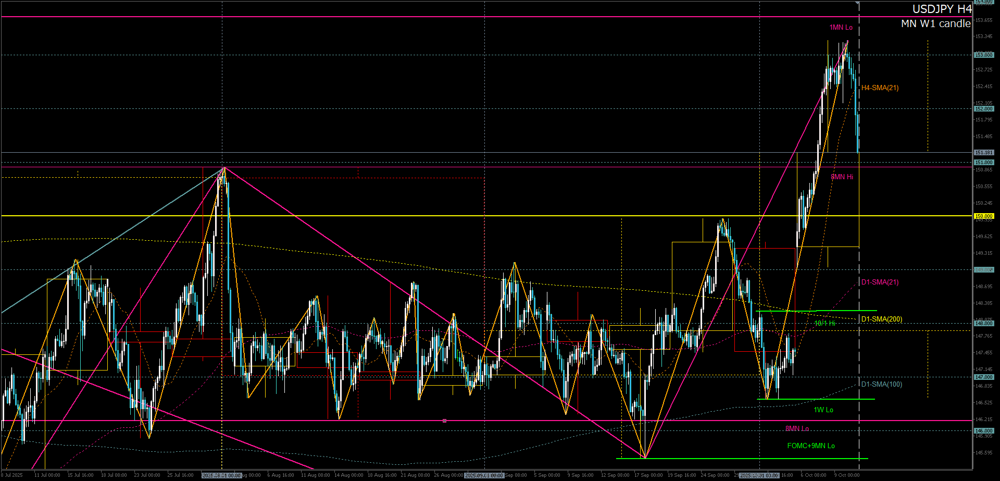Select the pink square line anchor handle
This screenshot has height=481, width=1000.
click(x=444, y=421)
